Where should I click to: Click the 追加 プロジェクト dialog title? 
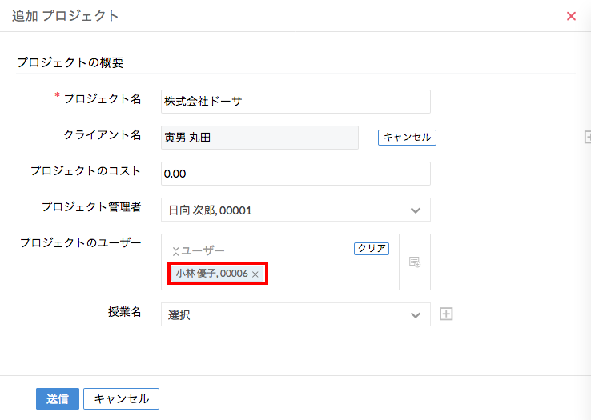point(65,16)
